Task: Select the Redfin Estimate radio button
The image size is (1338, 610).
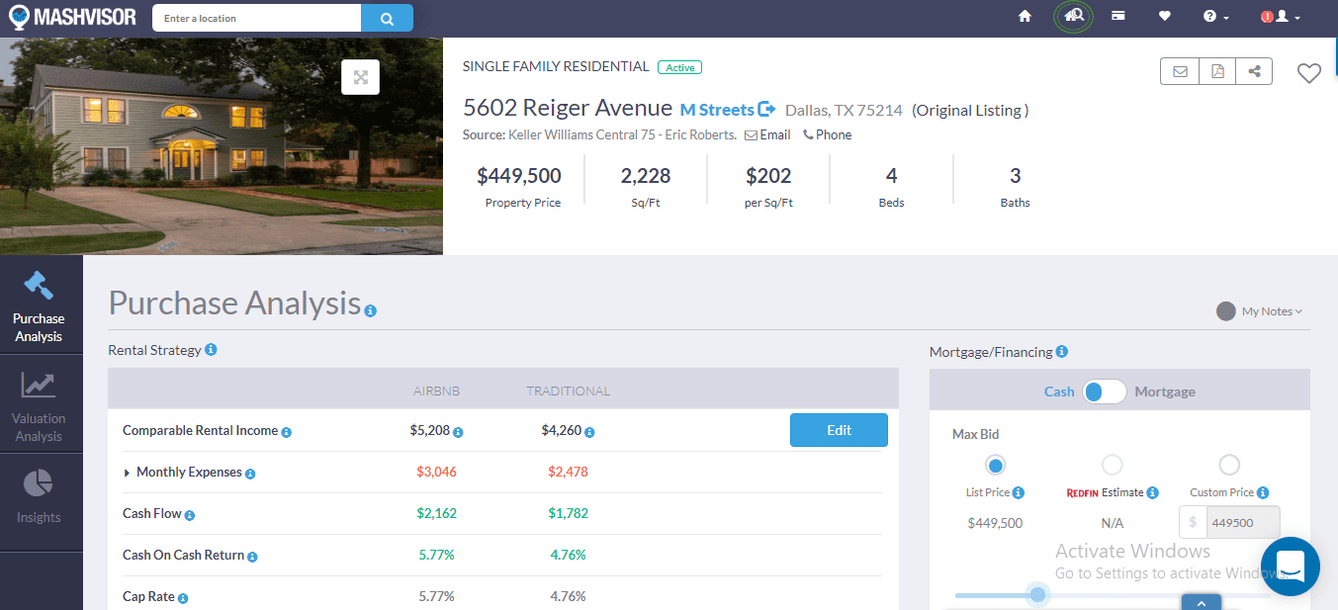Action: [1112, 465]
